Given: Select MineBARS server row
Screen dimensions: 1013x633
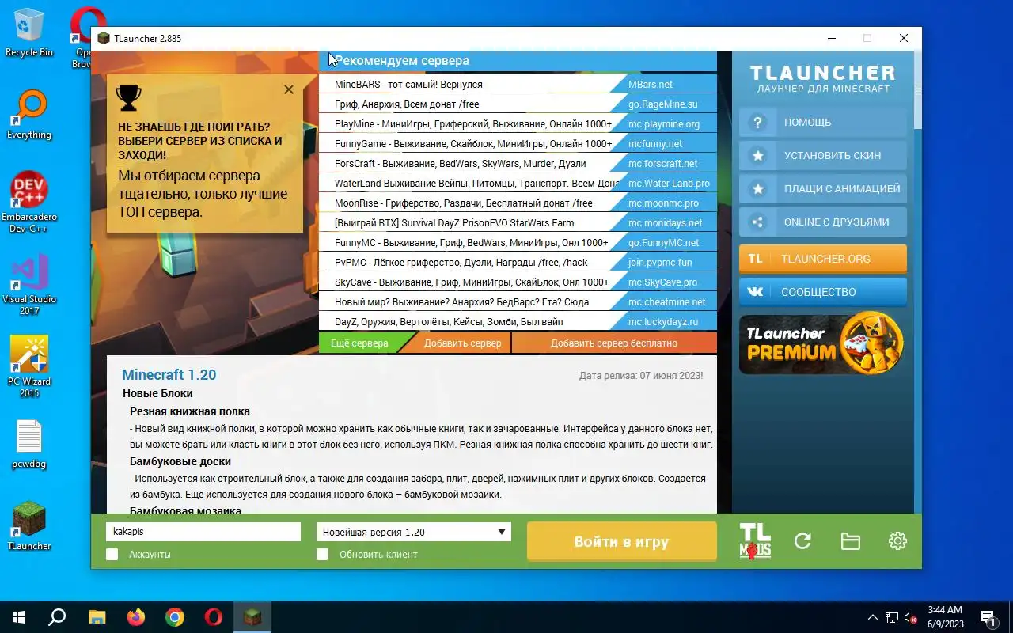Looking at the screenshot, I should (x=518, y=84).
